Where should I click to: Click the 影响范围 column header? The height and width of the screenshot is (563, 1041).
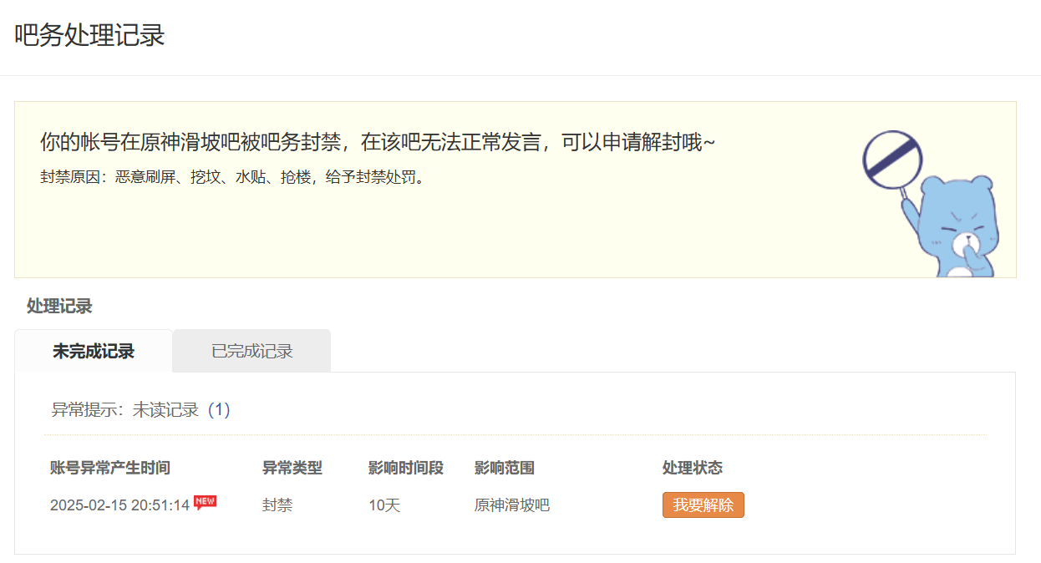point(505,468)
